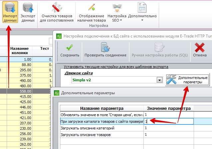
Task: Select the cell with value 88.80
Action: point(19,65)
